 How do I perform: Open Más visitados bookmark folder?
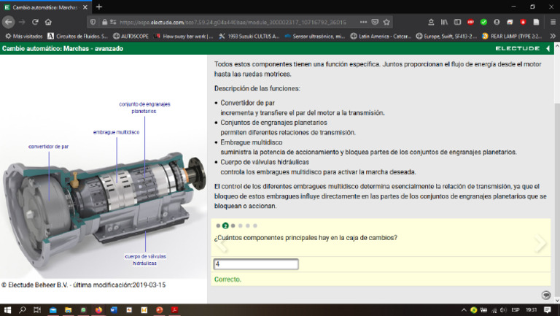23,36
